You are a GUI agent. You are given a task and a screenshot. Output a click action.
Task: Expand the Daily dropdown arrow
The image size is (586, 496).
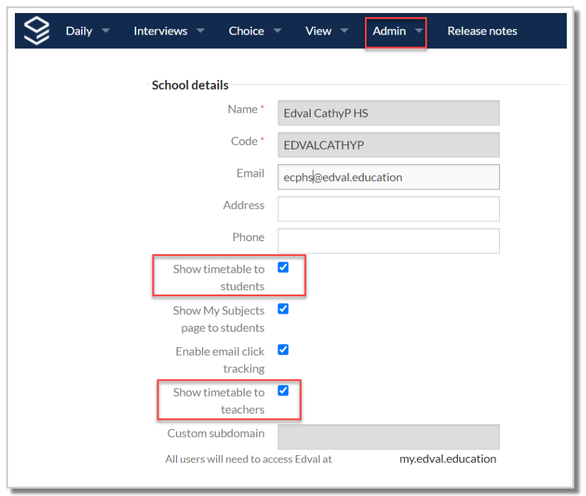pos(106,30)
